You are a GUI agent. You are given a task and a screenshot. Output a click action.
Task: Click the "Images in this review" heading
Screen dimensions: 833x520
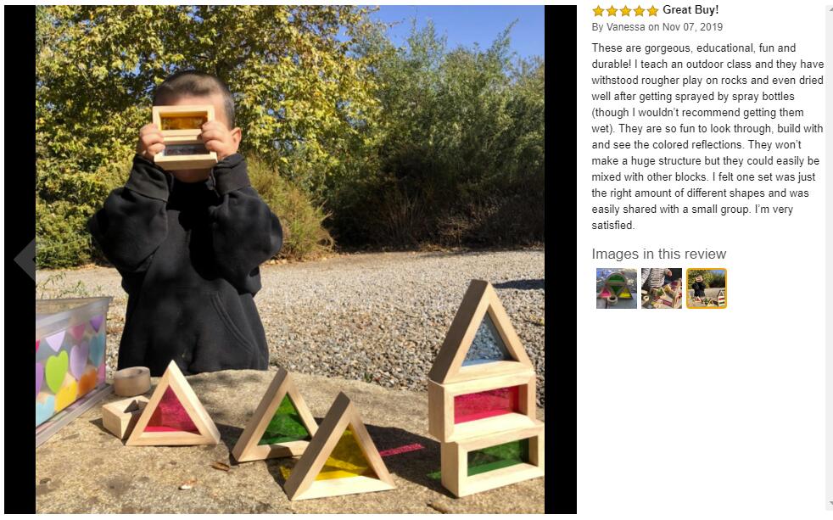click(659, 254)
